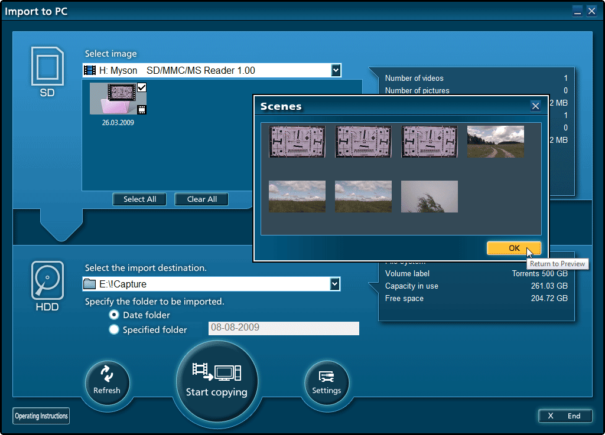Select third test chart scene thumbnail
The height and width of the screenshot is (435, 605).
point(430,142)
